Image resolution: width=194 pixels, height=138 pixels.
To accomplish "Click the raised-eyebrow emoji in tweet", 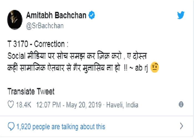I will click(155, 67).
